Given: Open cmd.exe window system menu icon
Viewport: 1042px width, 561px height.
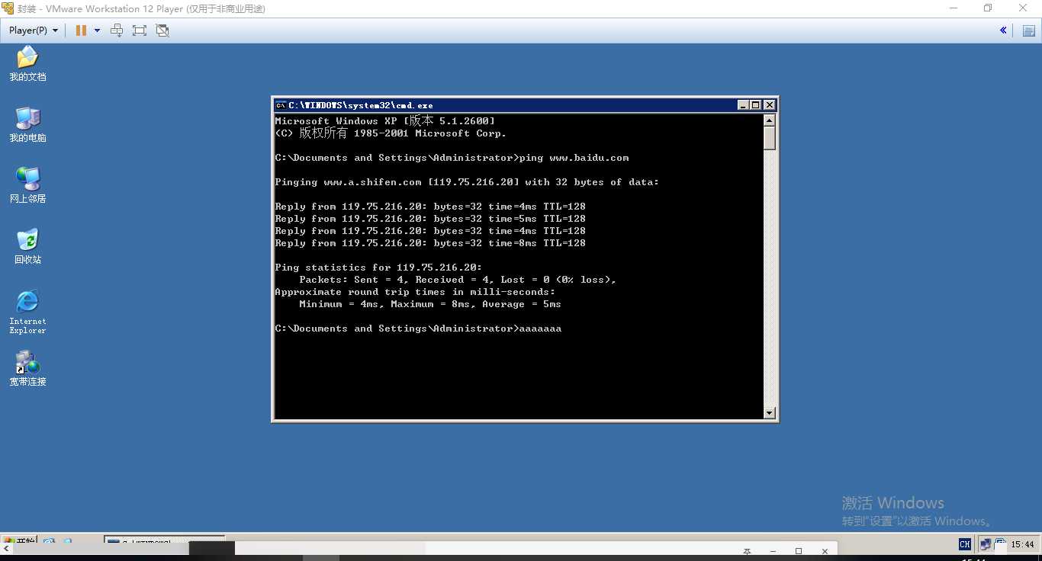Looking at the screenshot, I should (281, 105).
